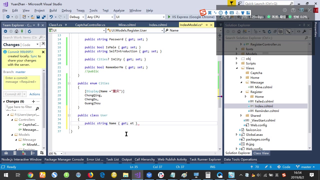Pin the Solution Explorer panel
The width and height of the screenshot is (320, 180).
pyautogui.click(x=304, y=25)
